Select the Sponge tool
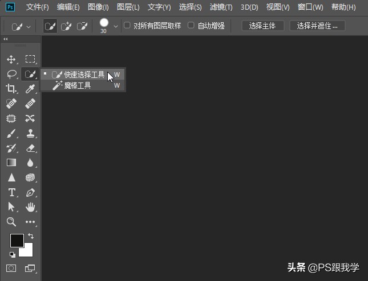This screenshot has height=281, width=368. [x=30, y=177]
